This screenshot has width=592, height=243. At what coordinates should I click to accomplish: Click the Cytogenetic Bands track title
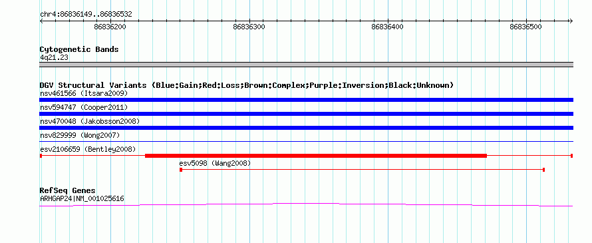[x=79, y=49]
